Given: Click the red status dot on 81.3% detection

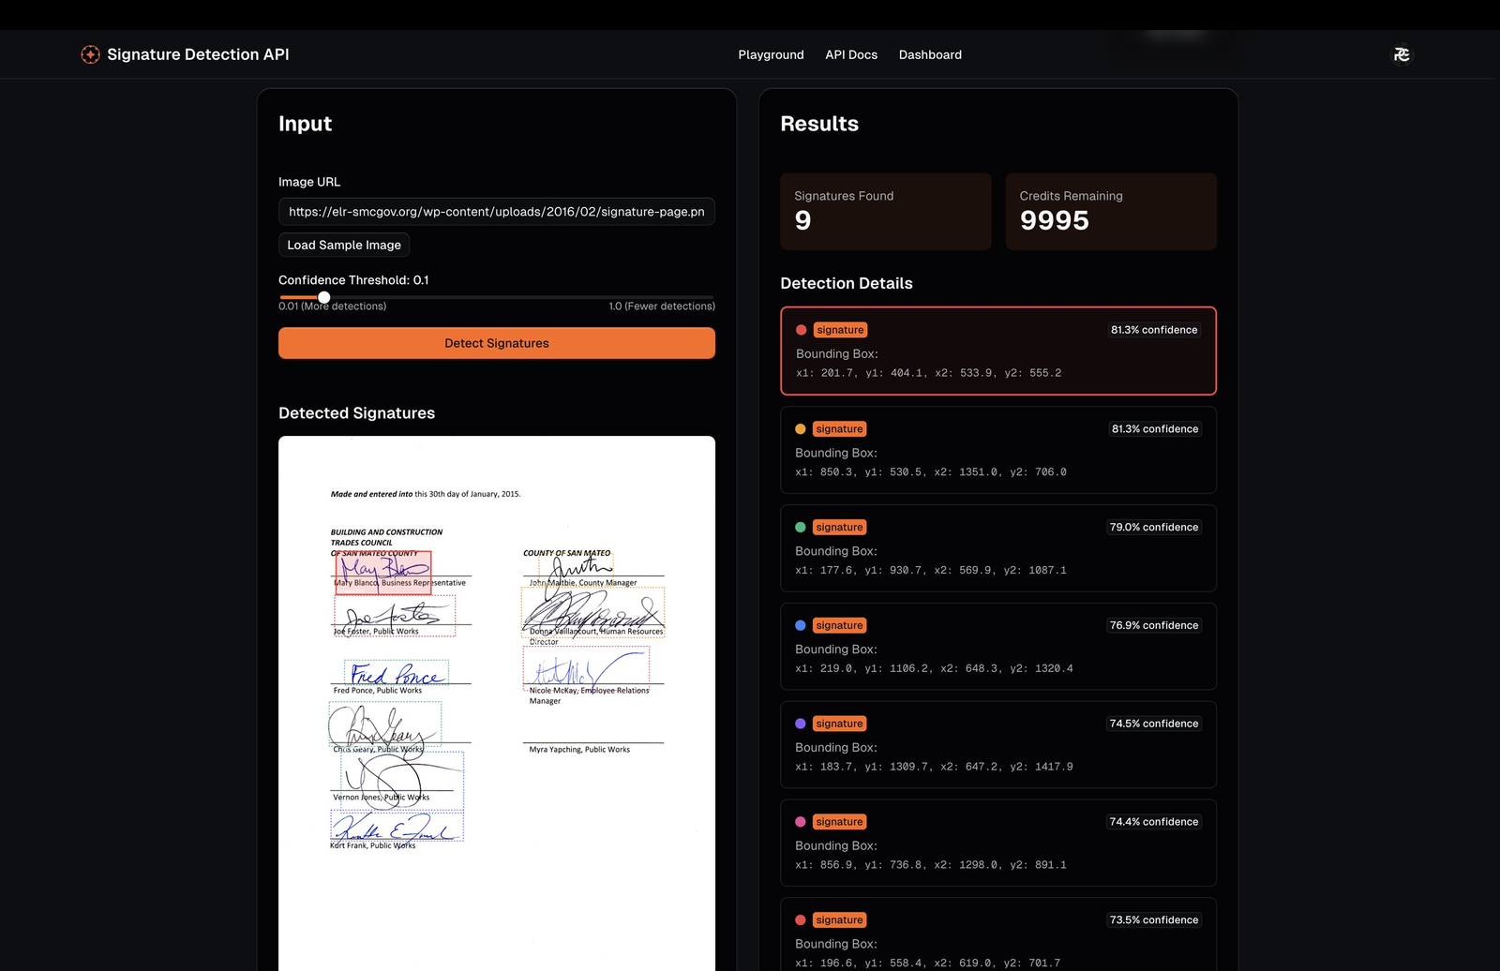Looking at the screenshot, I should [801, 329].
